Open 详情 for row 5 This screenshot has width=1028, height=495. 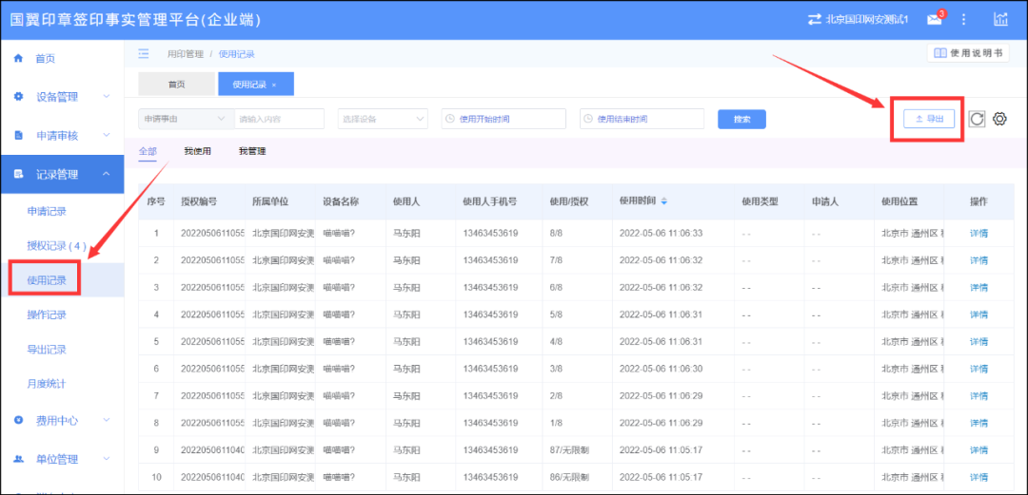979,342
